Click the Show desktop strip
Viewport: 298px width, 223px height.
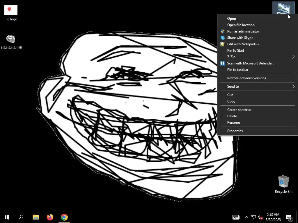297,217
